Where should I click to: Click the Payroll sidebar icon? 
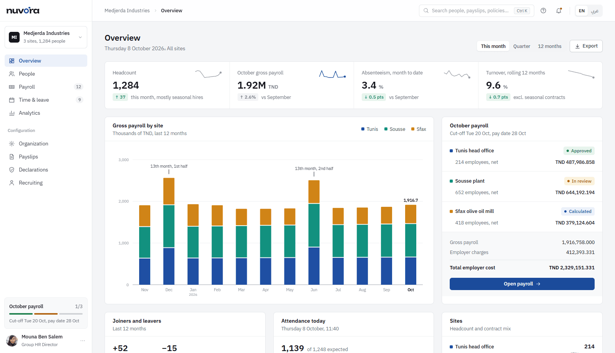(x=12, y=87)
